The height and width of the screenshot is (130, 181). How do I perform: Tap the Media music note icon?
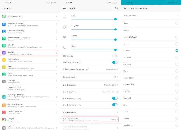click(64, 17)
